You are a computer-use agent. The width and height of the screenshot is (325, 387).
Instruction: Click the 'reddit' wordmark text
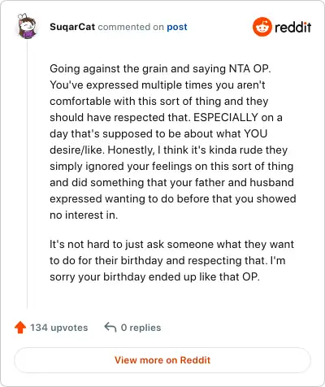click(x=292, y=27)
